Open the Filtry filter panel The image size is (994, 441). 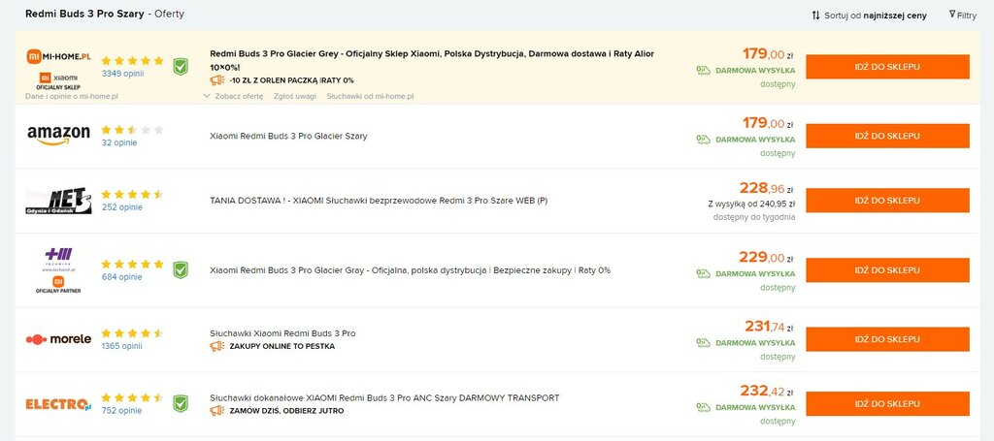pyautogui.click(x=963, y=15)
